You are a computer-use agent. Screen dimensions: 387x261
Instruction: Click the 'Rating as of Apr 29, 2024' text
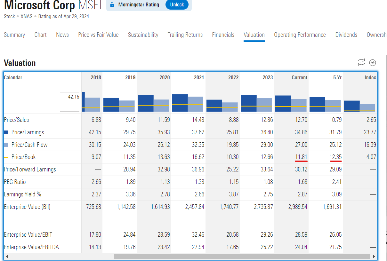(64, 16)
